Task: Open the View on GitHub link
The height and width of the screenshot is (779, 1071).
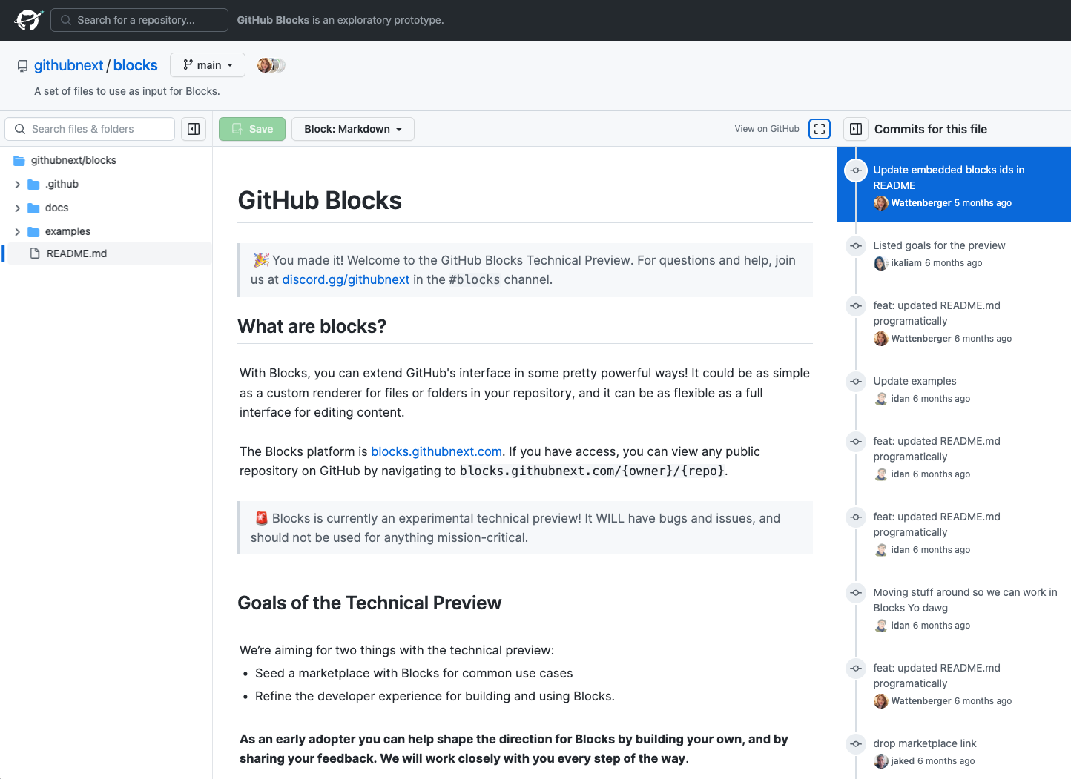Action: [766, 129]
